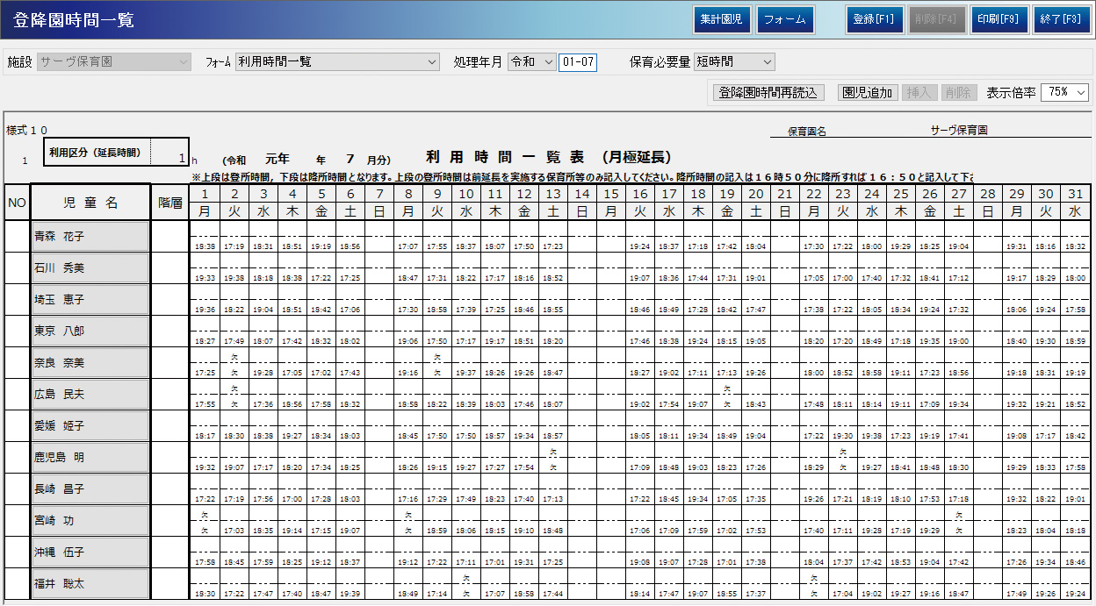Open the フォーム button in header
The height and width of the screenshot is (606, 1096).
785,19
